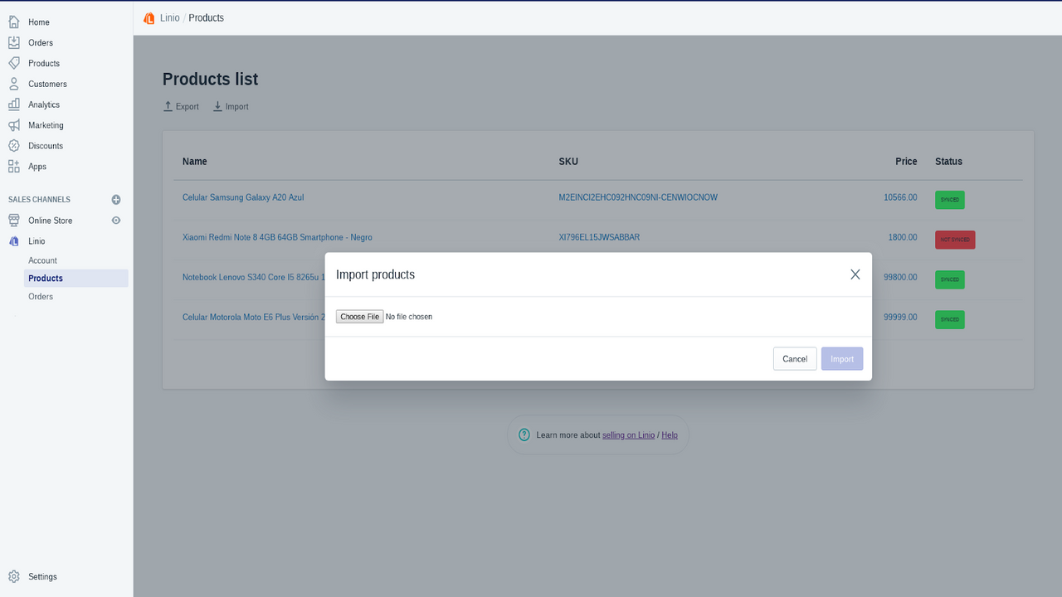This screenshot has width=1062, height=597.
Task: Click the Export upload arrow icon
Action: pos(168,106)
